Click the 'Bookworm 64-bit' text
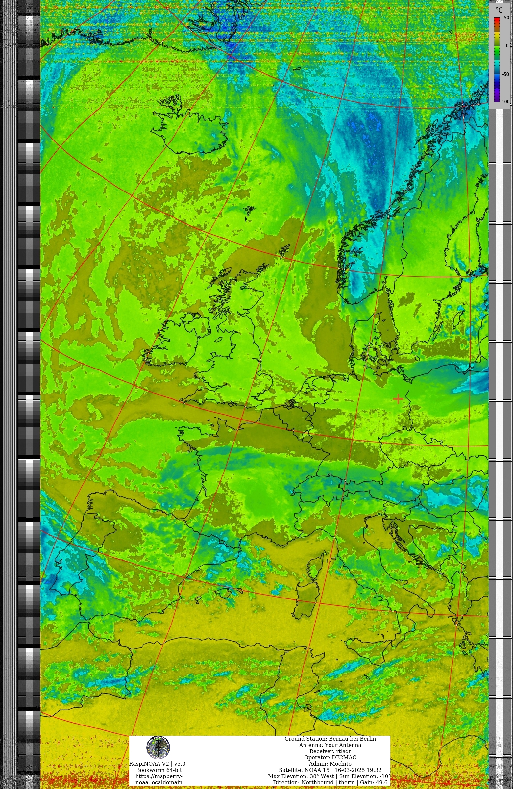Viewport: 513px width, 789px height. (x=159, y=770)
